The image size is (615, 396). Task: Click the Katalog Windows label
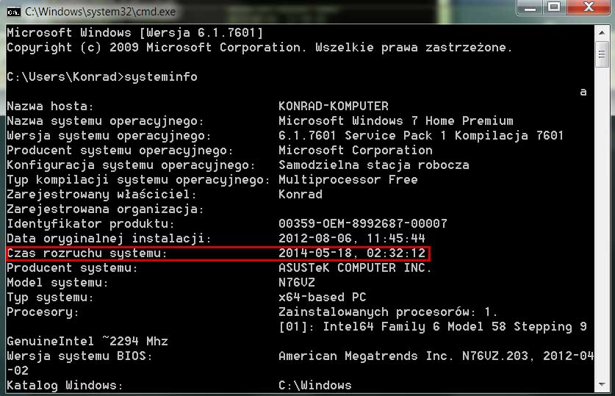pos(65,386)
